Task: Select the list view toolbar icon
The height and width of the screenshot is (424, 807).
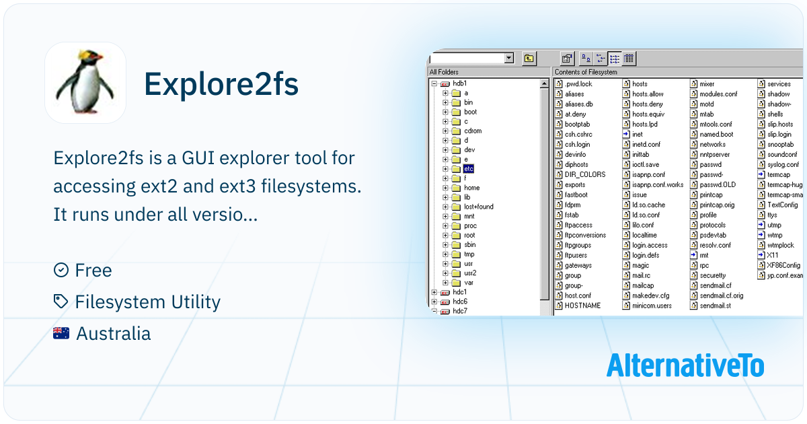Action: 614,58
